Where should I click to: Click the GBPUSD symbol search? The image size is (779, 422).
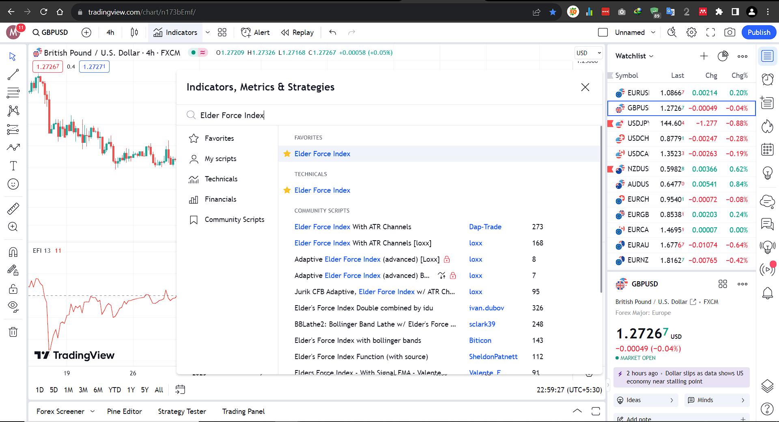pyautogui.click(x=50, y=32)
